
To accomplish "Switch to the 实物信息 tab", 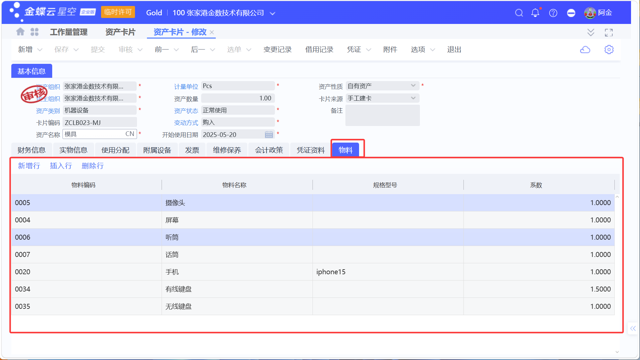I will point(73,150).
